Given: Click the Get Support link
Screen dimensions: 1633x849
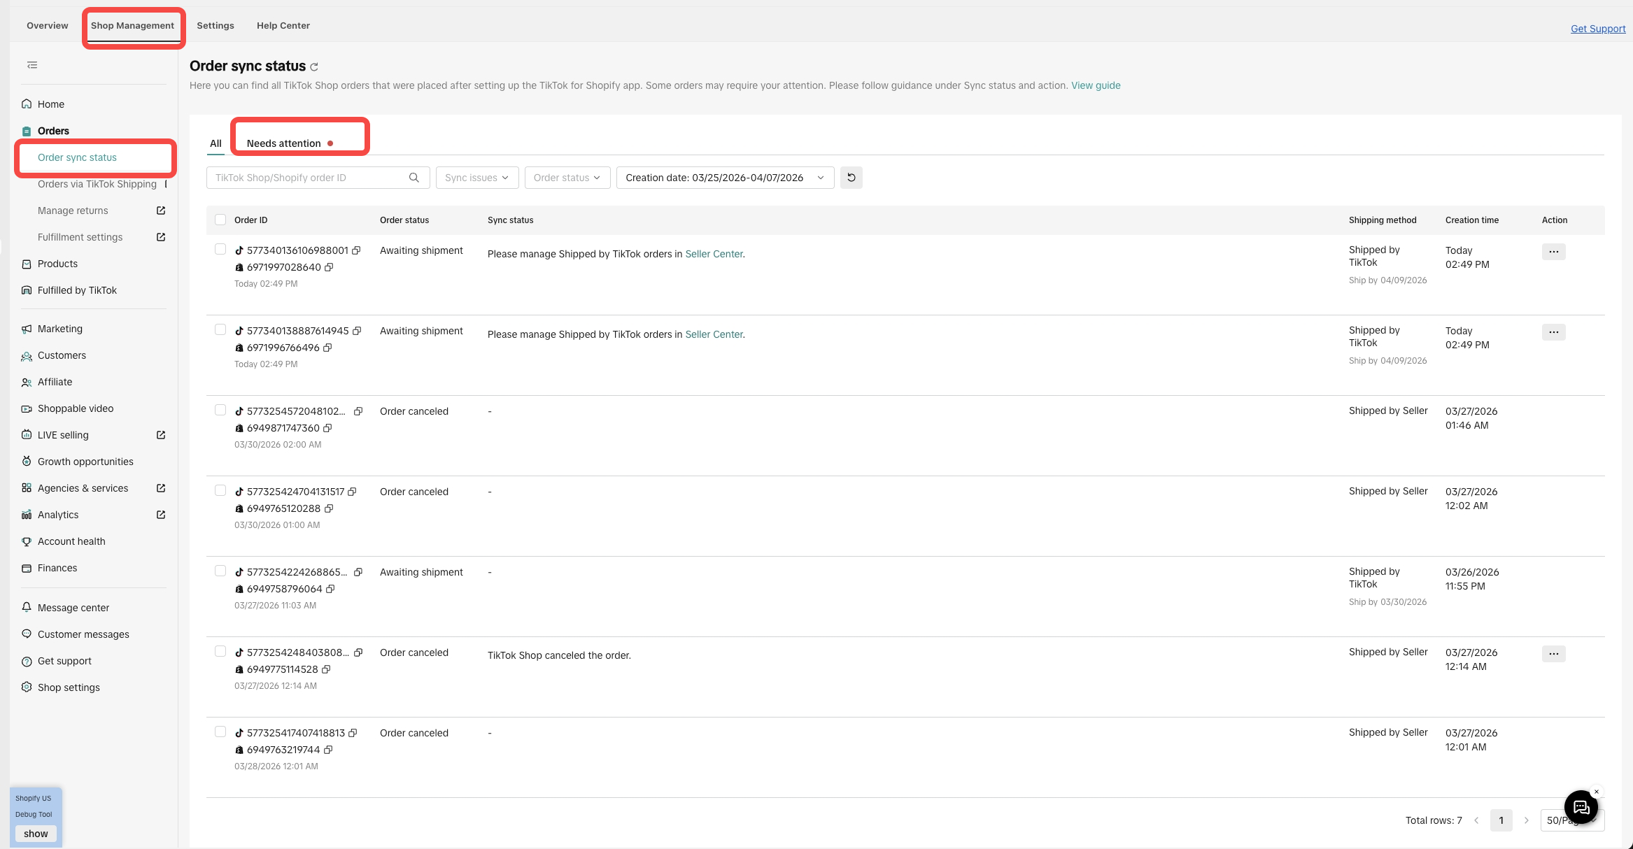Looking at the screenshot, I should [x=1598, y=29].
